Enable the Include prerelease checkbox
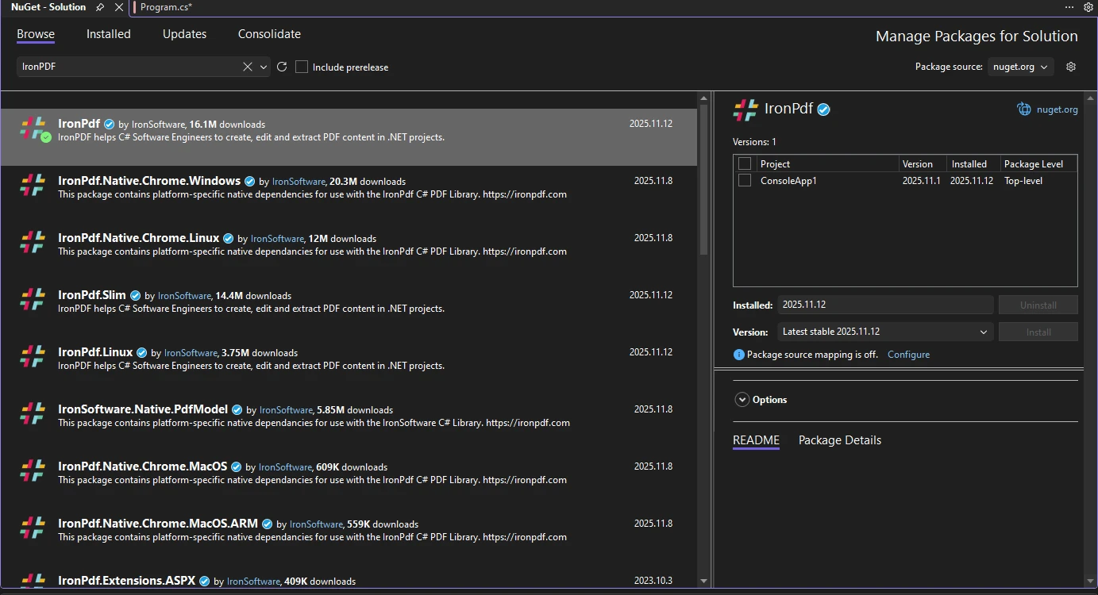The image size is (1098, 595). click(302, 67)
